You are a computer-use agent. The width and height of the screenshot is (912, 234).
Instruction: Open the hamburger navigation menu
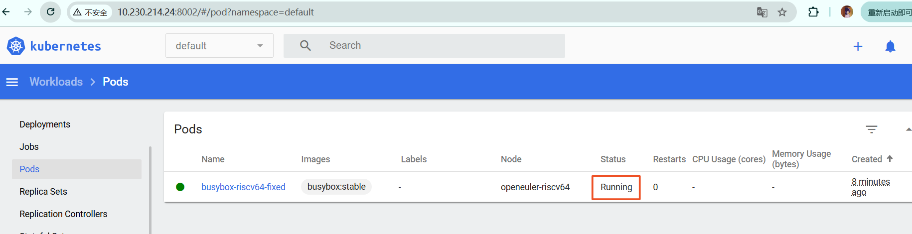[12, 82]
